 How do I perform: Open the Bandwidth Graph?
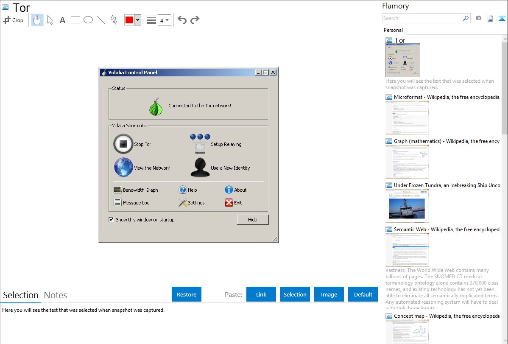tap(136, 190)
